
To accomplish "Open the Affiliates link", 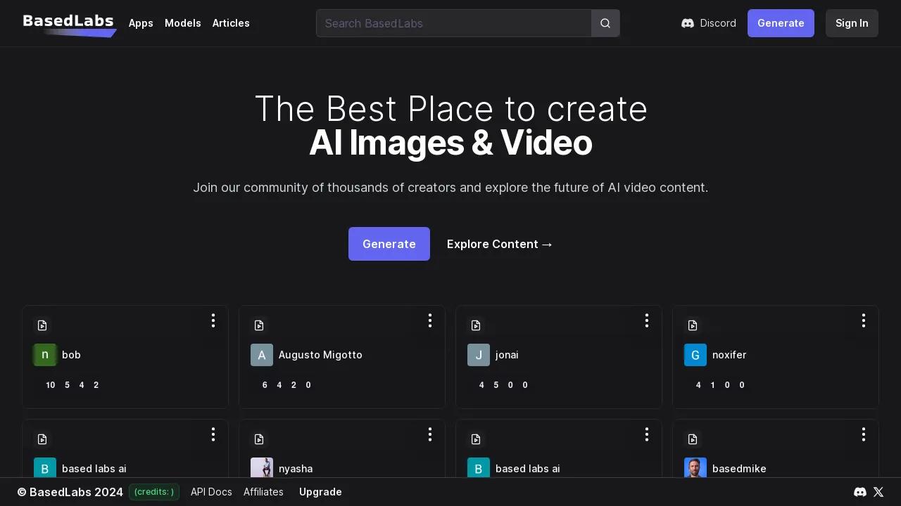I will (x=263, y=492).
